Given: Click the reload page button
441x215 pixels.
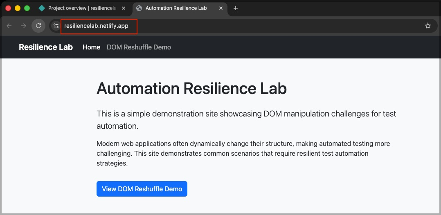Looking at the screenshot, I should (x=38, y=26).
